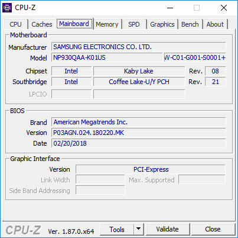Click the Validate button
238x238 pixels.
[168, 229]
